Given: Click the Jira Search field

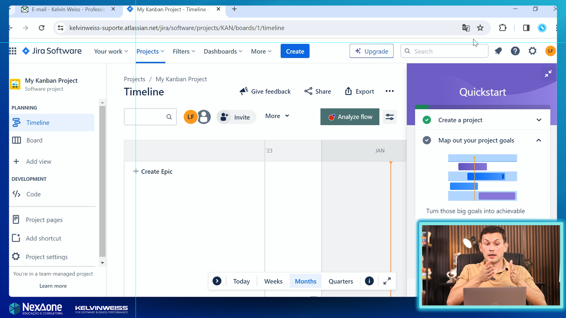Looking at the screenshot, I should (x=444, y=51).
